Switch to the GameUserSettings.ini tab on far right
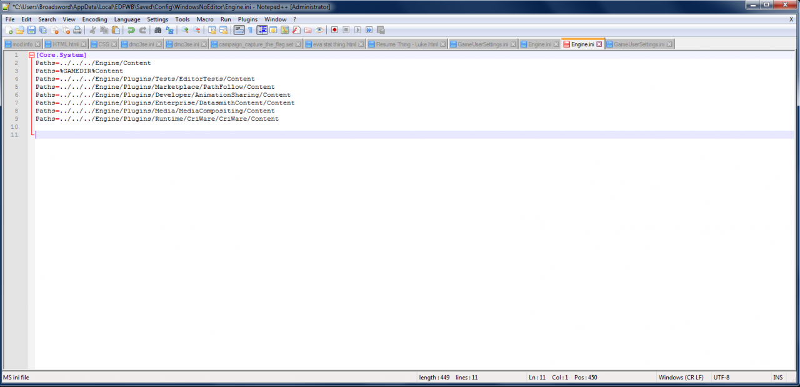Viewport: 800px width, 387px height. (x=639, y=44)
